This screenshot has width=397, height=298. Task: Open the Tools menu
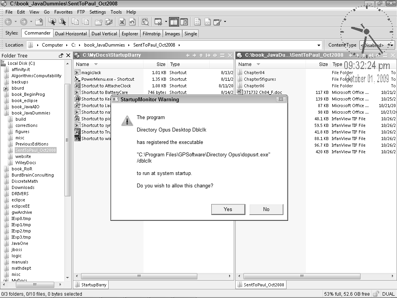coord(116,12)
